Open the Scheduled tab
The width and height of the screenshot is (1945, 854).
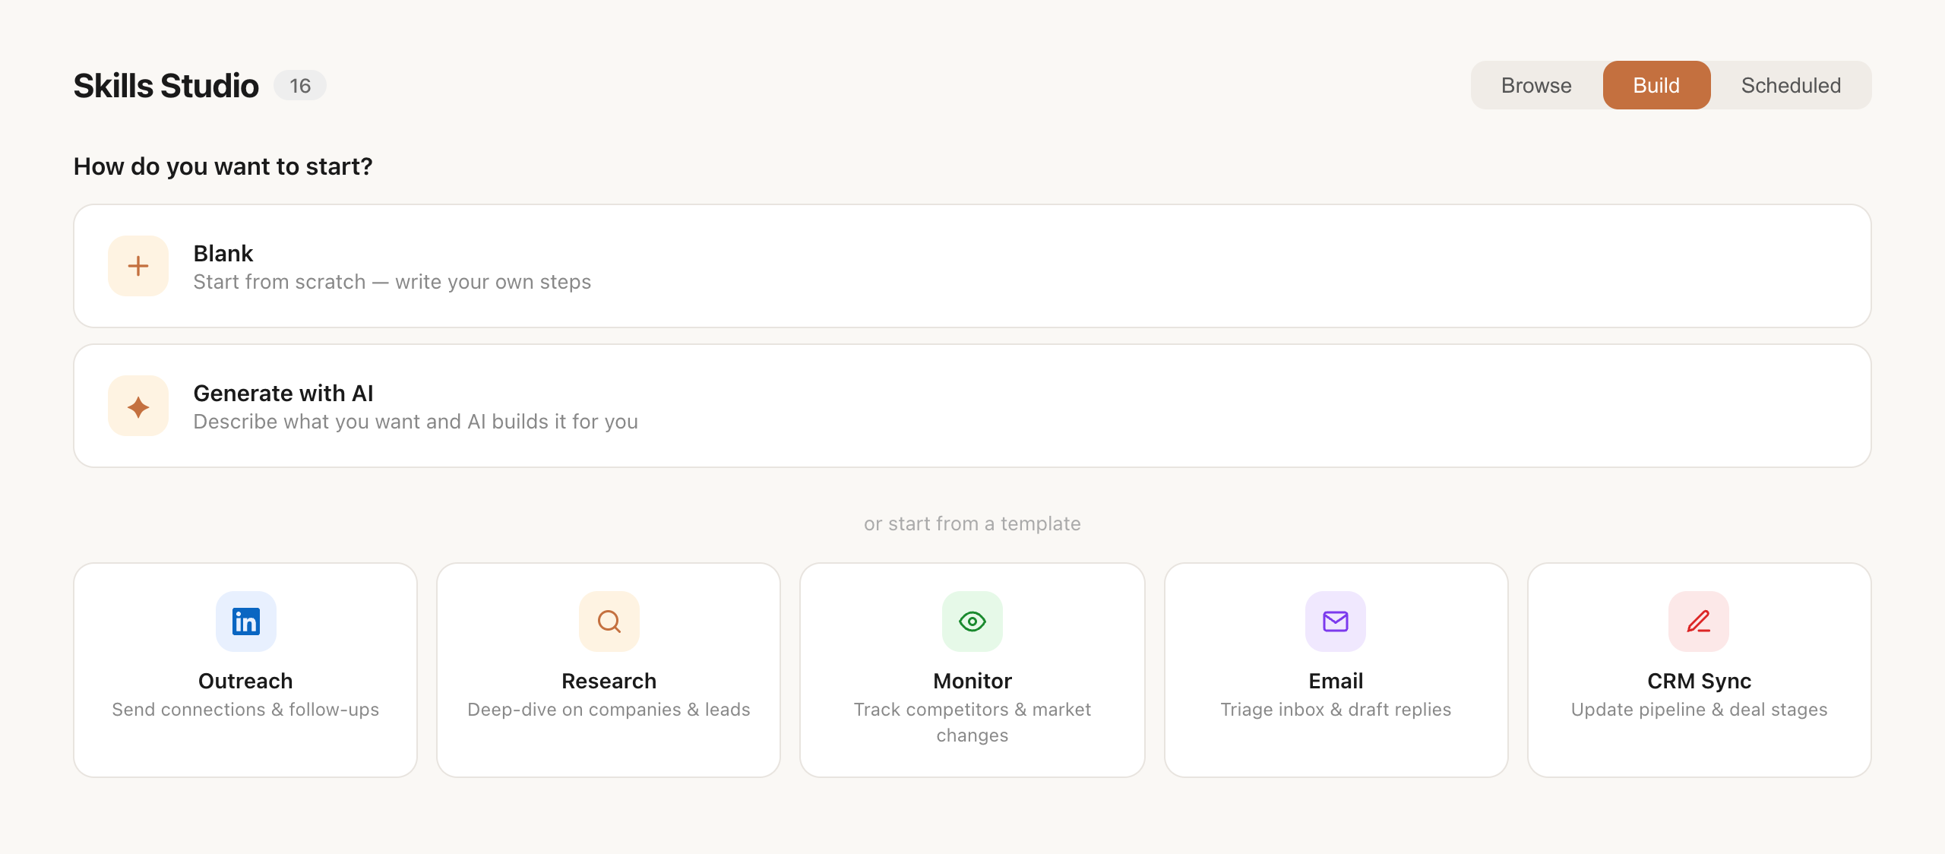point(1791,85)
